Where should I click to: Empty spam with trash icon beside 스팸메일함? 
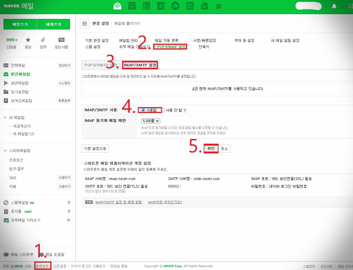pos(69,202)
